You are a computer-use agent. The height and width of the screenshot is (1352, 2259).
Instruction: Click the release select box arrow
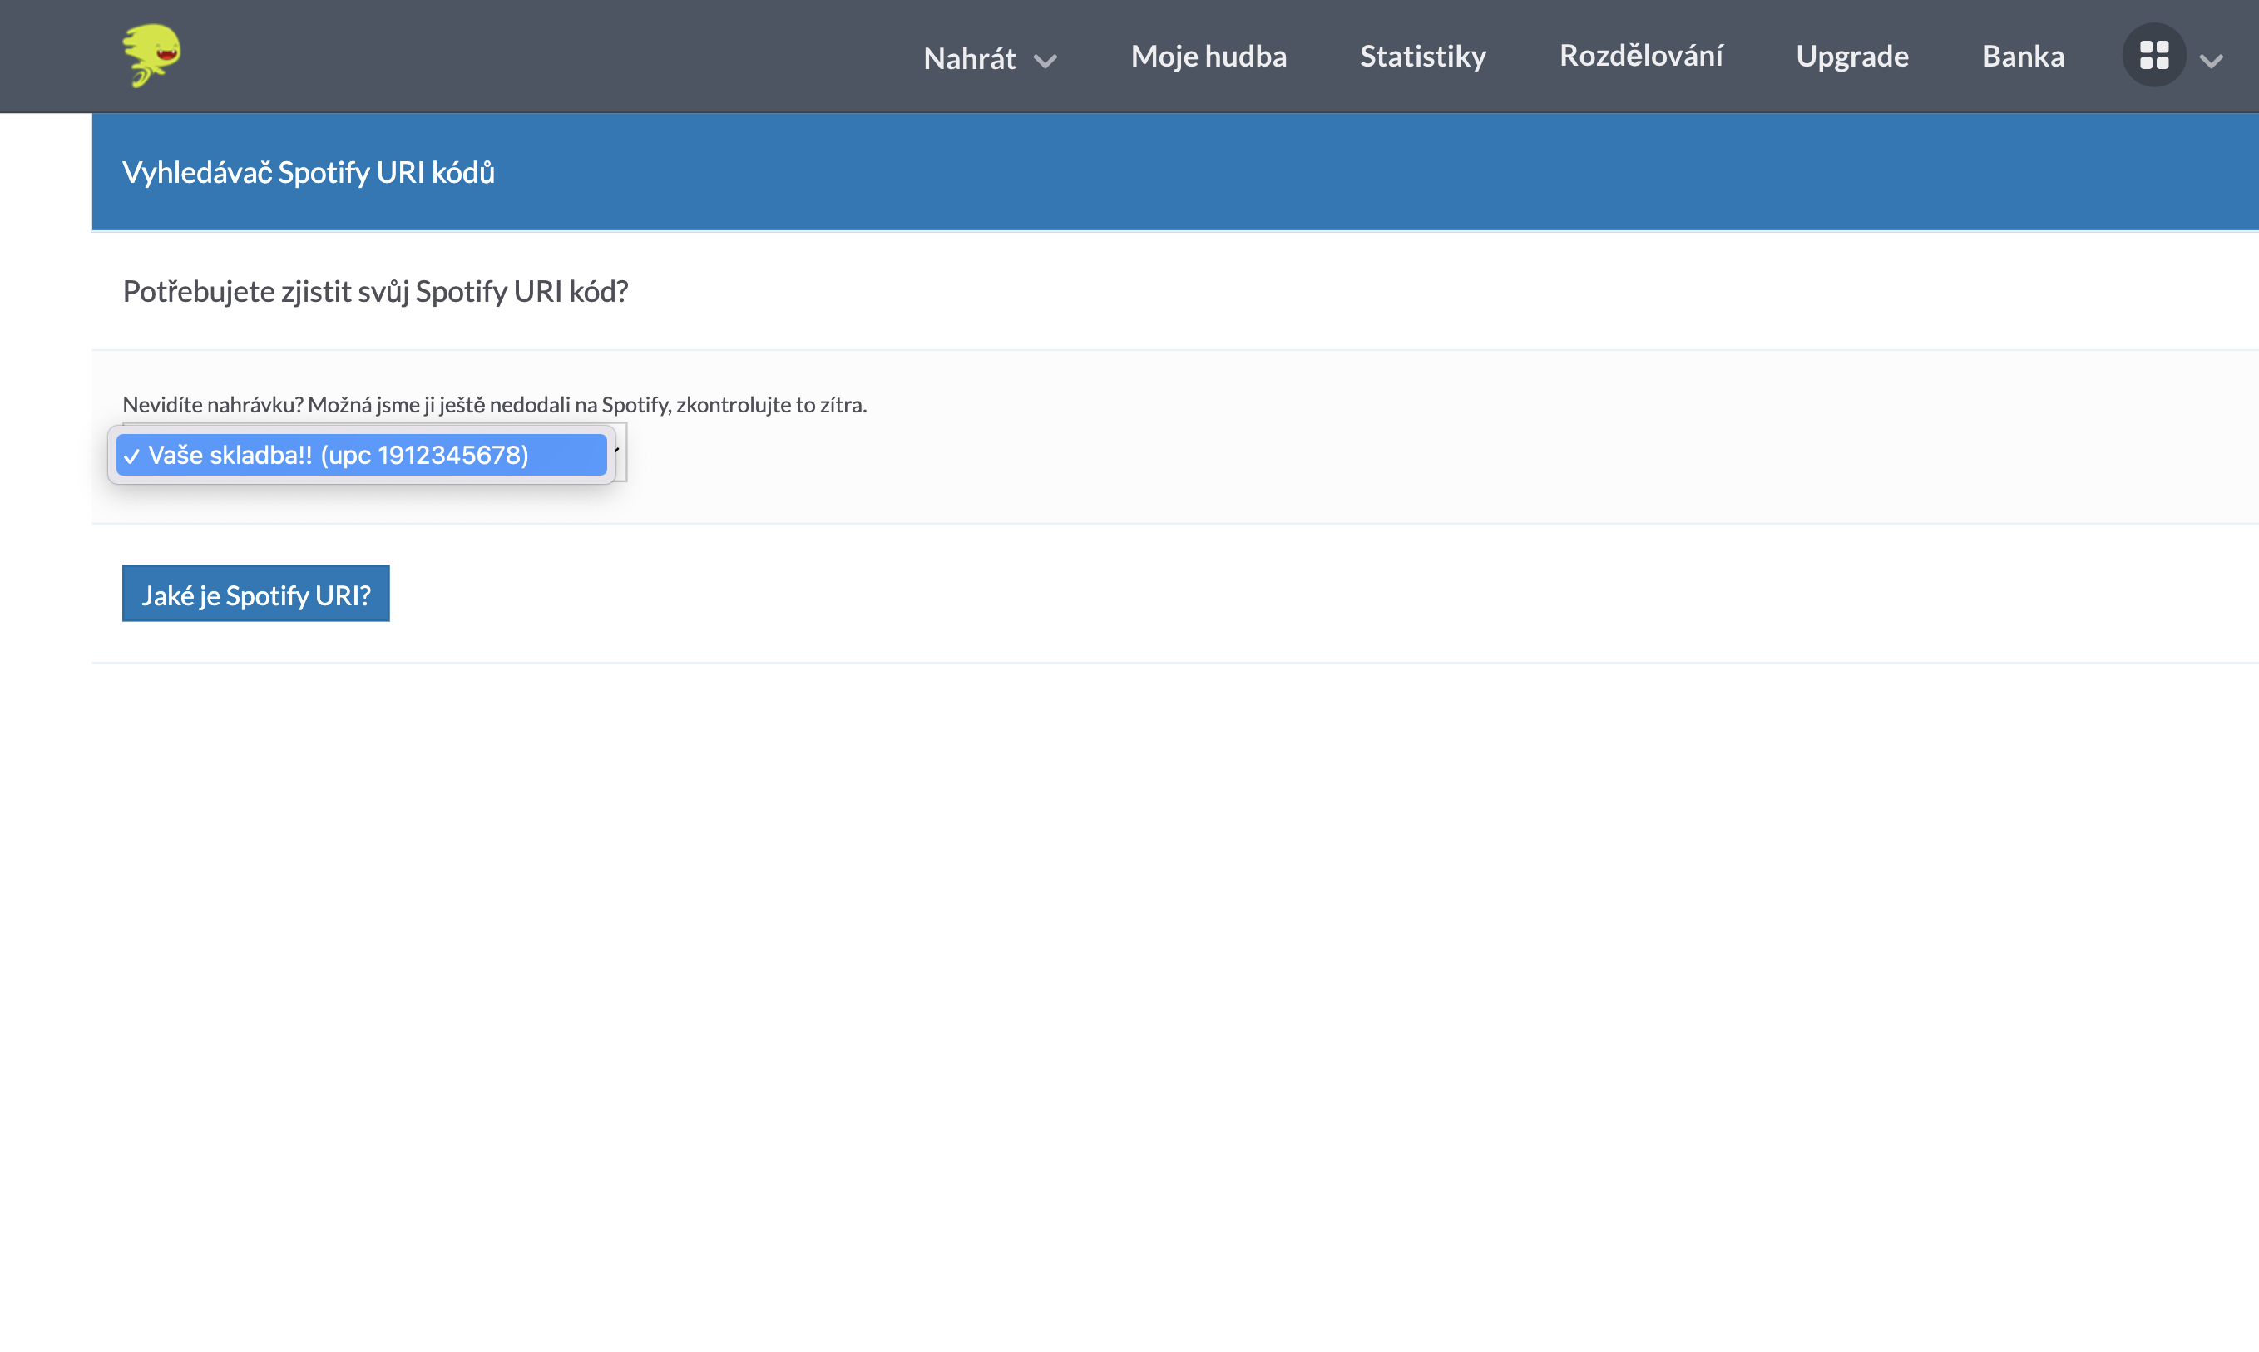(x=618, y=451)
